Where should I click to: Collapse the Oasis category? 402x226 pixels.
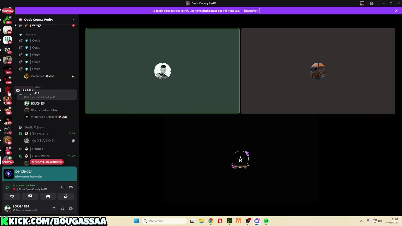tap(30, 35)
